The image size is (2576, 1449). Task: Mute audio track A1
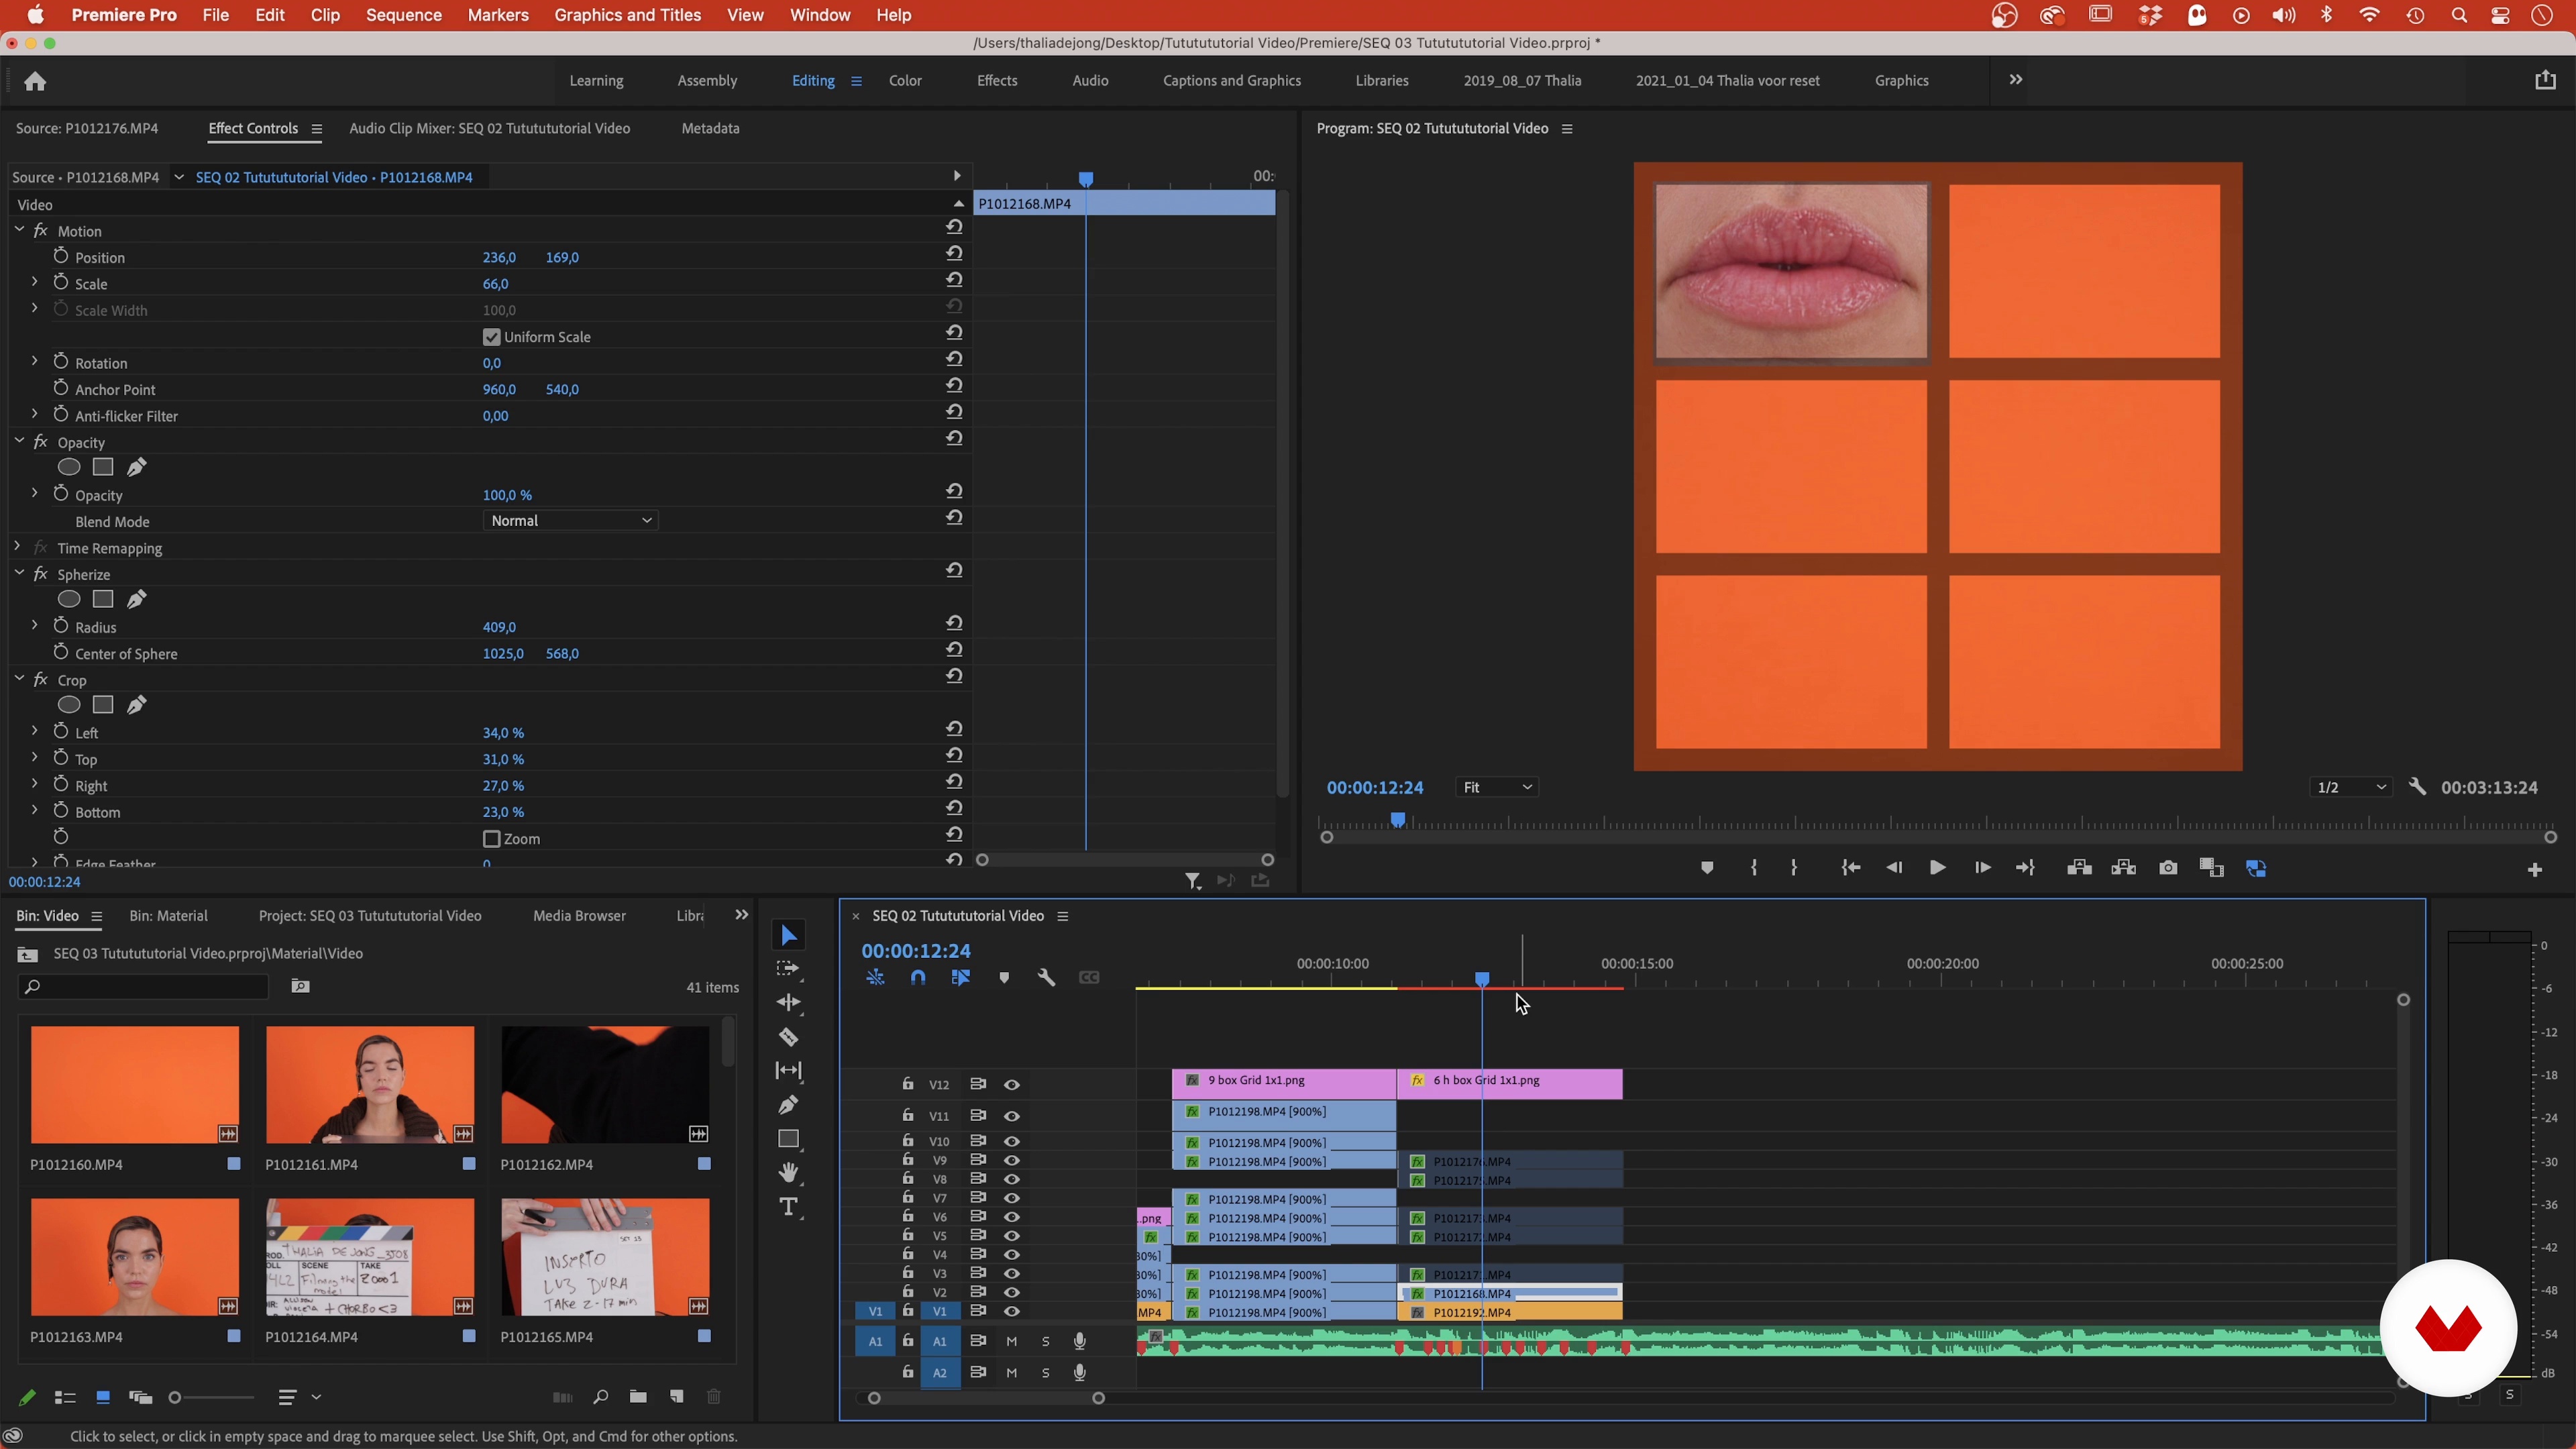[1011, 1342]
